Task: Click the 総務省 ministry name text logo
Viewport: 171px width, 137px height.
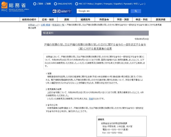Action: pyautogui.click(x=17, y=5)
